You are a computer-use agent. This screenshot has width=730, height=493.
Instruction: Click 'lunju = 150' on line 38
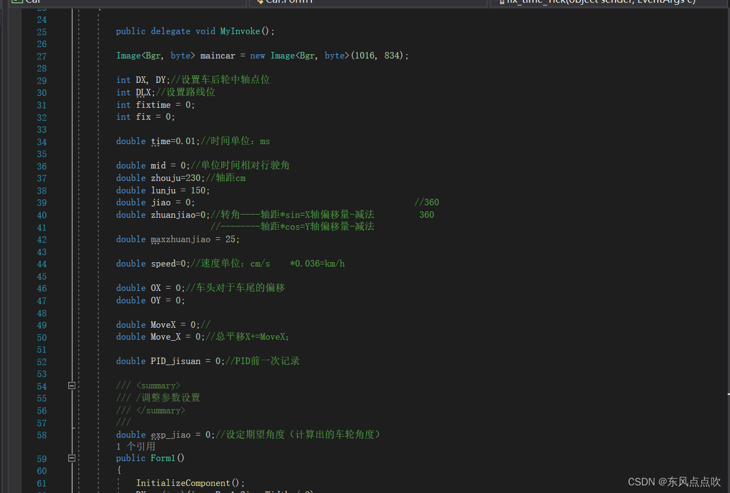(178, 191)
